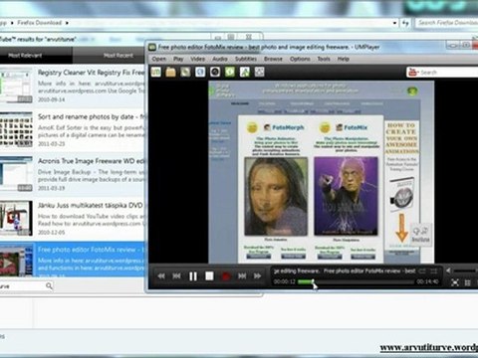Expand the arrow after Firefox Download breadcrumb
The height and width of the screenshot is (358, 478).
click(67, 23)
